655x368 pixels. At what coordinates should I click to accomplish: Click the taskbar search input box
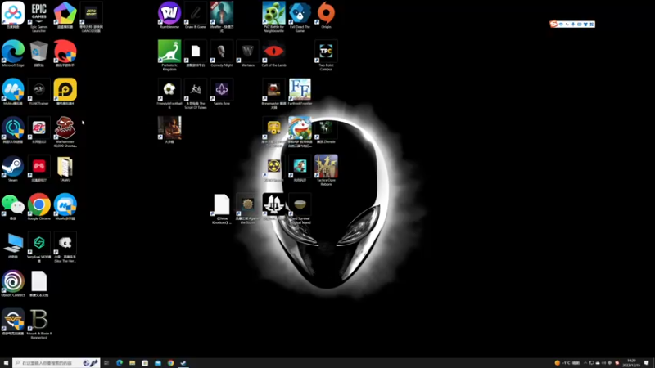point(56,363)
